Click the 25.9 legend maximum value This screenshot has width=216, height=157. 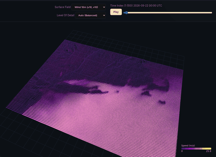[208, 151]
